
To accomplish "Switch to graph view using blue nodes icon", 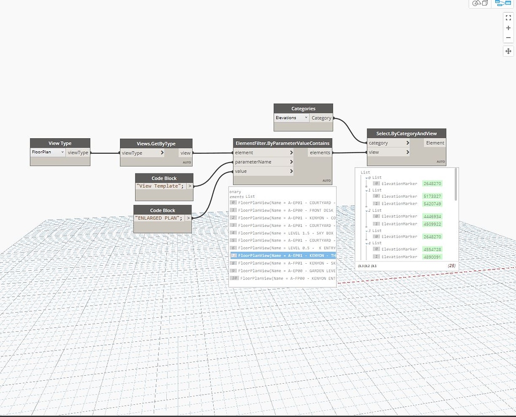I will [502, 4].
